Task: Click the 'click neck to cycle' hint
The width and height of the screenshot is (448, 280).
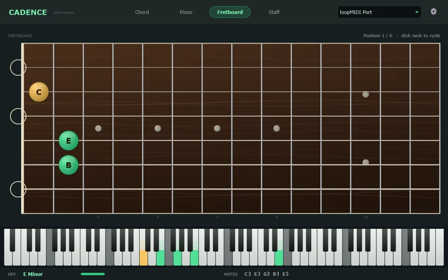Action: pos(420,36)
